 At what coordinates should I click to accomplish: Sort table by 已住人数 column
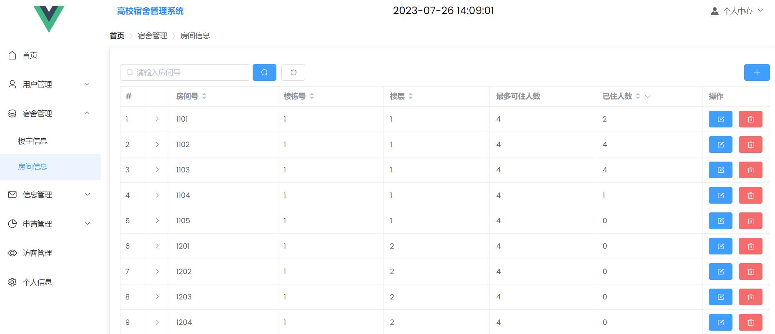pyautogui.click(x=638, y=96)
